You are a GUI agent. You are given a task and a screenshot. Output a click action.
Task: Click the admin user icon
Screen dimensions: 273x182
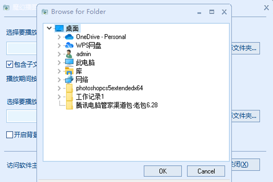coord(69,54)
